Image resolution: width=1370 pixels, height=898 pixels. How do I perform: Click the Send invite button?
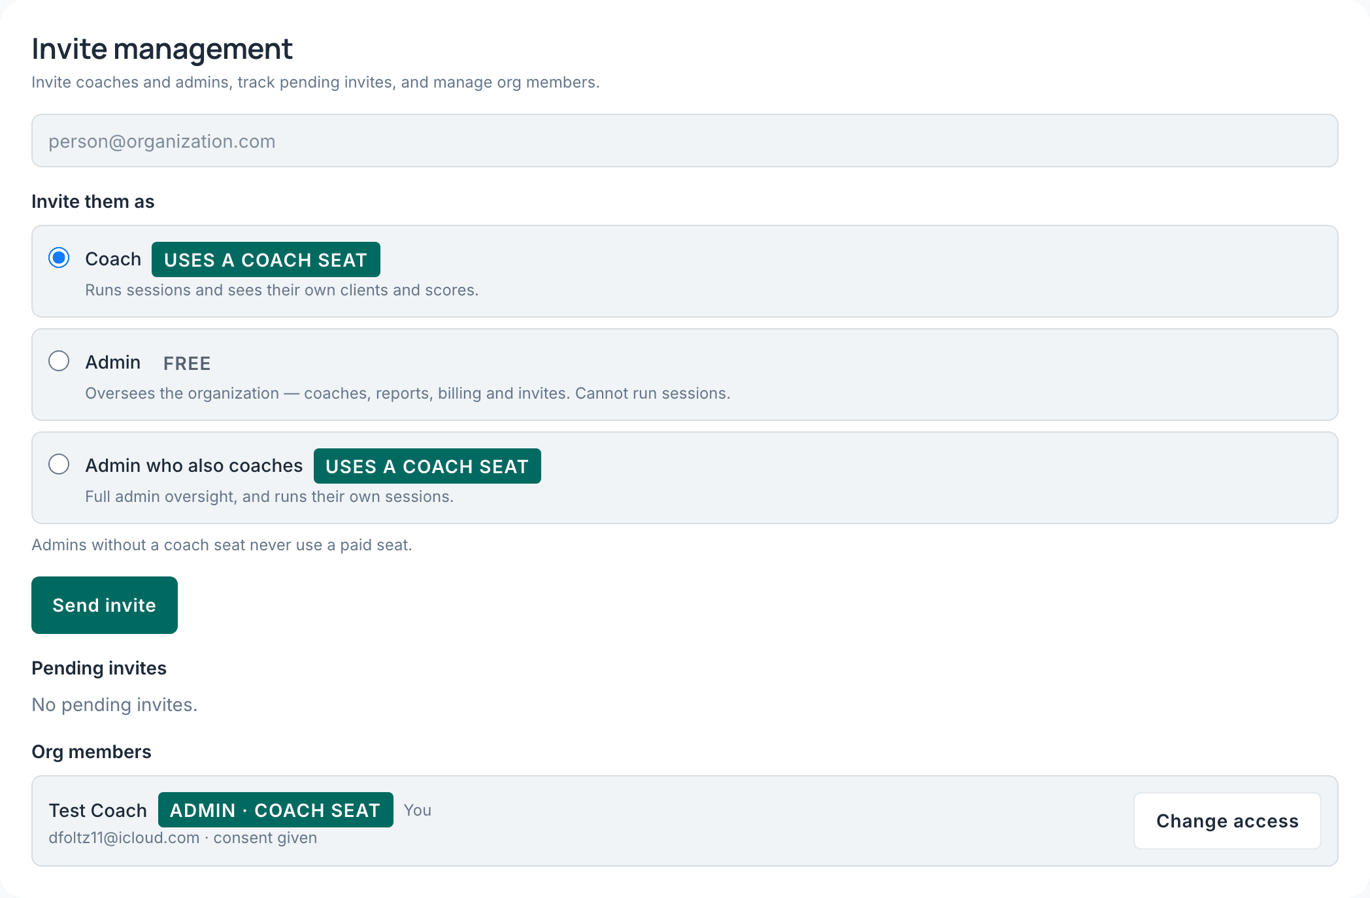coord(105,605)
